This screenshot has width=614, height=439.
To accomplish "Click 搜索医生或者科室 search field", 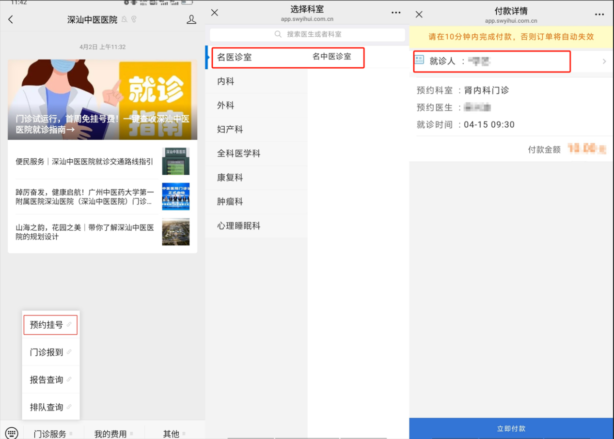I will point(307,34).
